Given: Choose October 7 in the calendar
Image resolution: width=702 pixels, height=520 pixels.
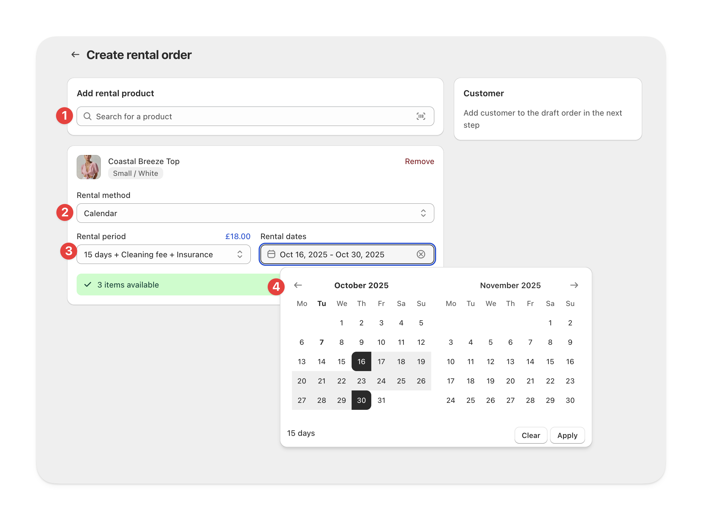Looking at the screenshot, I should tap(321, 342).
